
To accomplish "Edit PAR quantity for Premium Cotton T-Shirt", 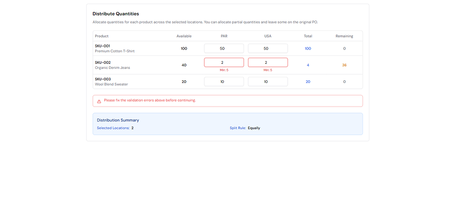I will click(224, 48).
